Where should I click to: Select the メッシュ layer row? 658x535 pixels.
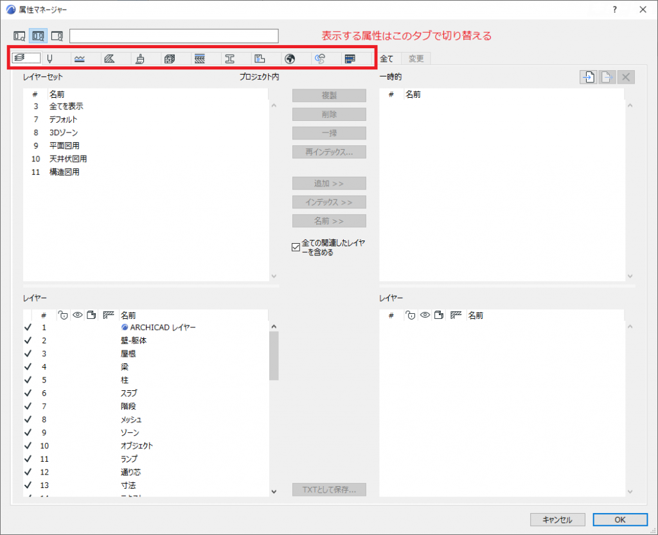pos(146,419)
